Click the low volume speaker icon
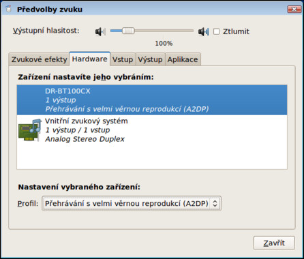The height and width of the screenshot is (259, 304). pos(100,31)
